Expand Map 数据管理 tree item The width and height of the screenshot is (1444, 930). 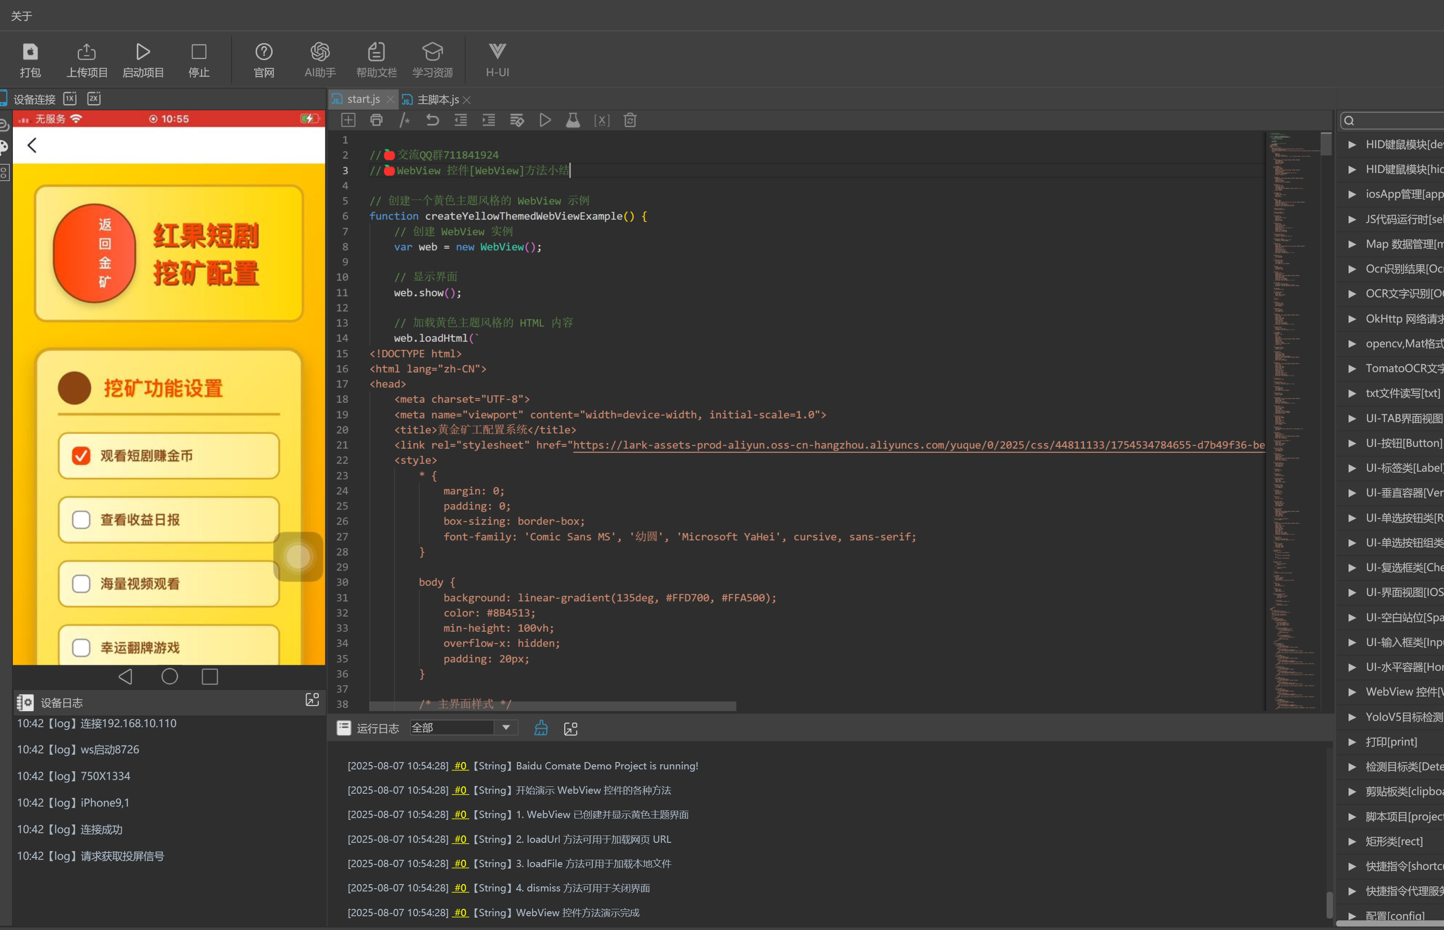[1352, 244]
